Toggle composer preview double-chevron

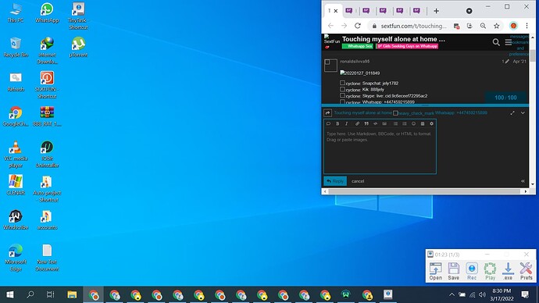click(x=523, y=181)
